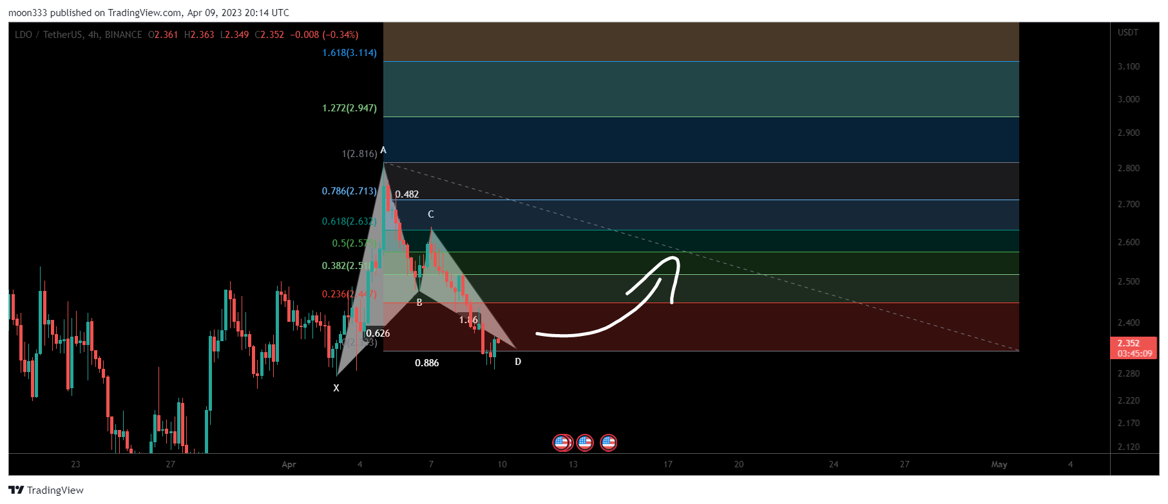Click the LDO / TetherUS symbol title
This screenshot has width=1168, height=504.
pos(50,35)
